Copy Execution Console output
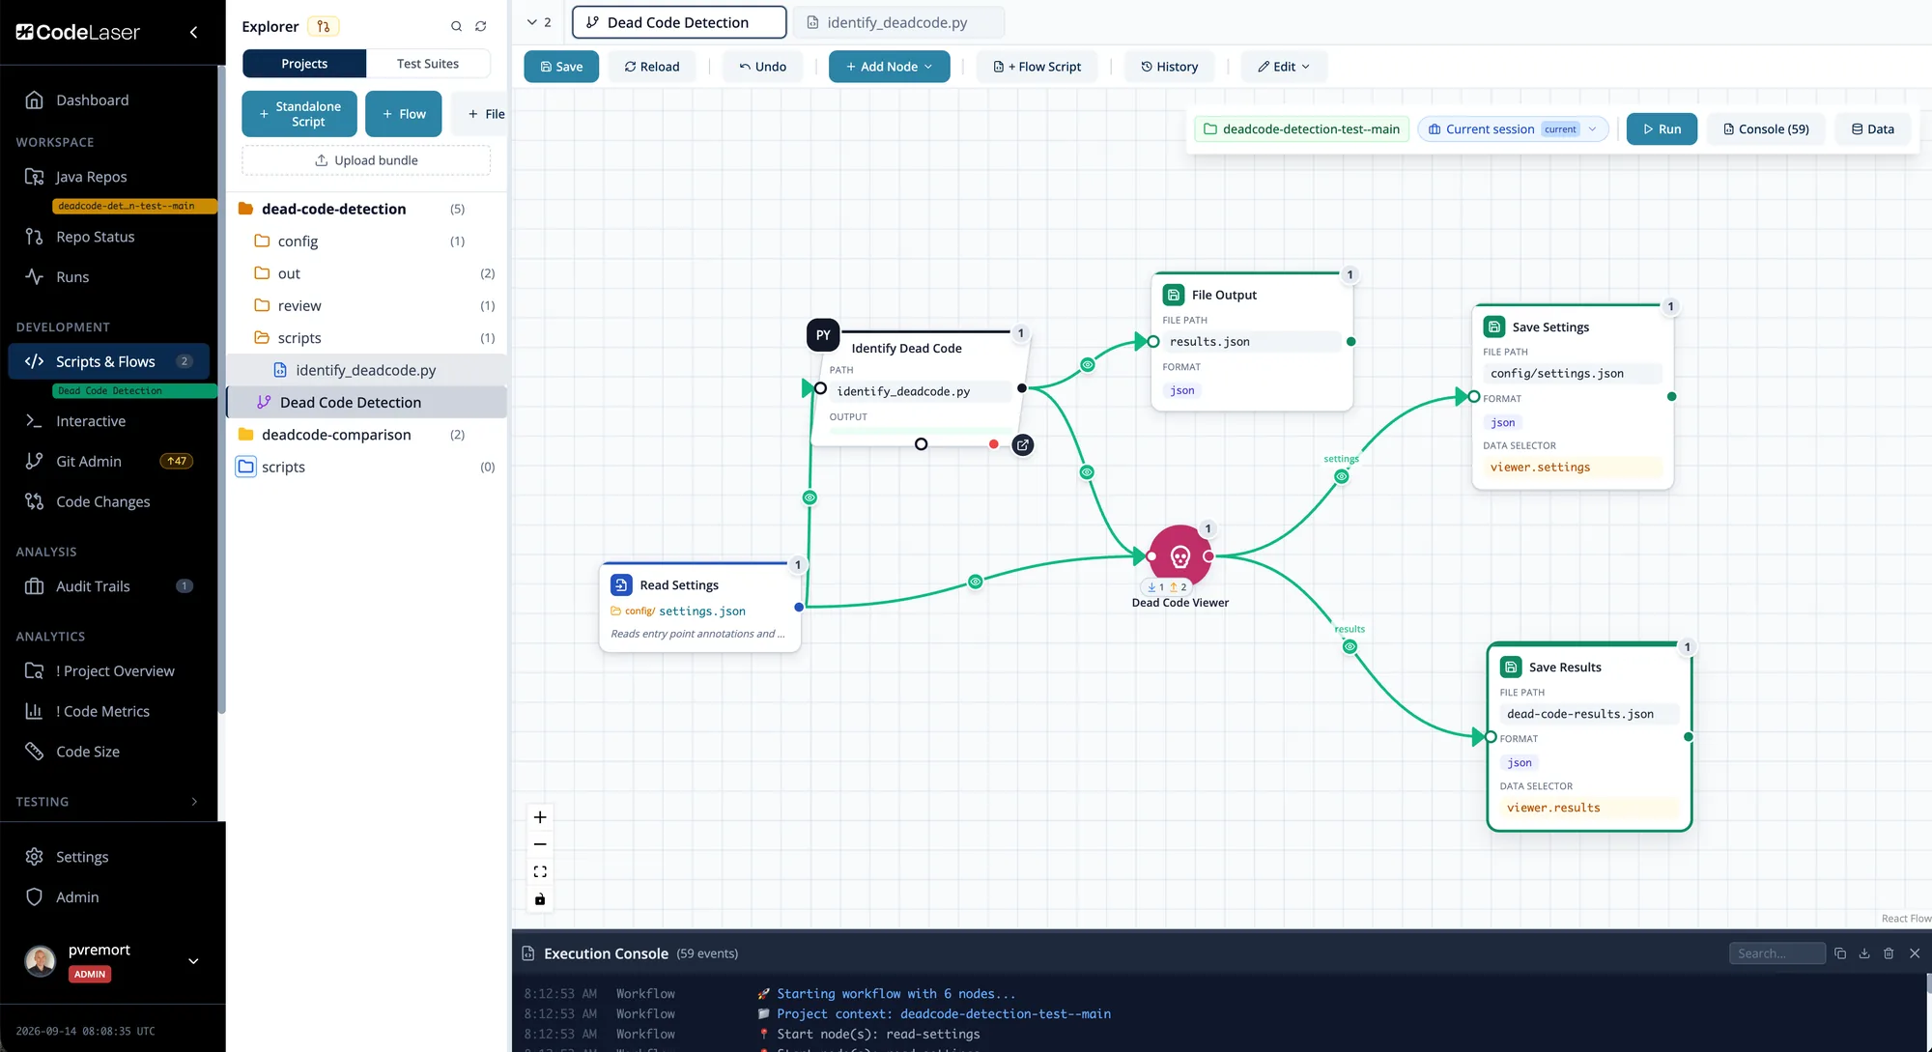 [x=1840, y=953]
